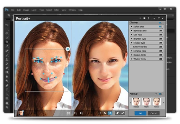The image size is (180, 124).
Task: Open the Filter menu
Action: [56, 10]
